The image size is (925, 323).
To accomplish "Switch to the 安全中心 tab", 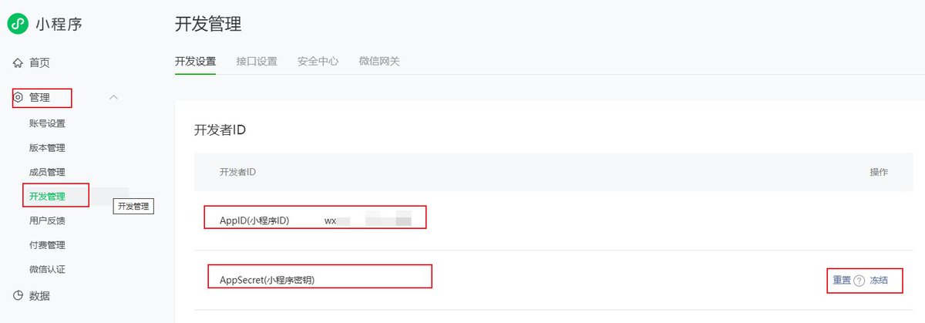I will (x=318, y=61).
